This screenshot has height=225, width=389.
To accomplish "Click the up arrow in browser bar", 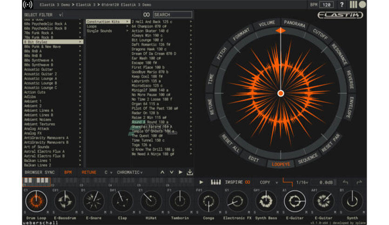I will [x=162, y=172].
